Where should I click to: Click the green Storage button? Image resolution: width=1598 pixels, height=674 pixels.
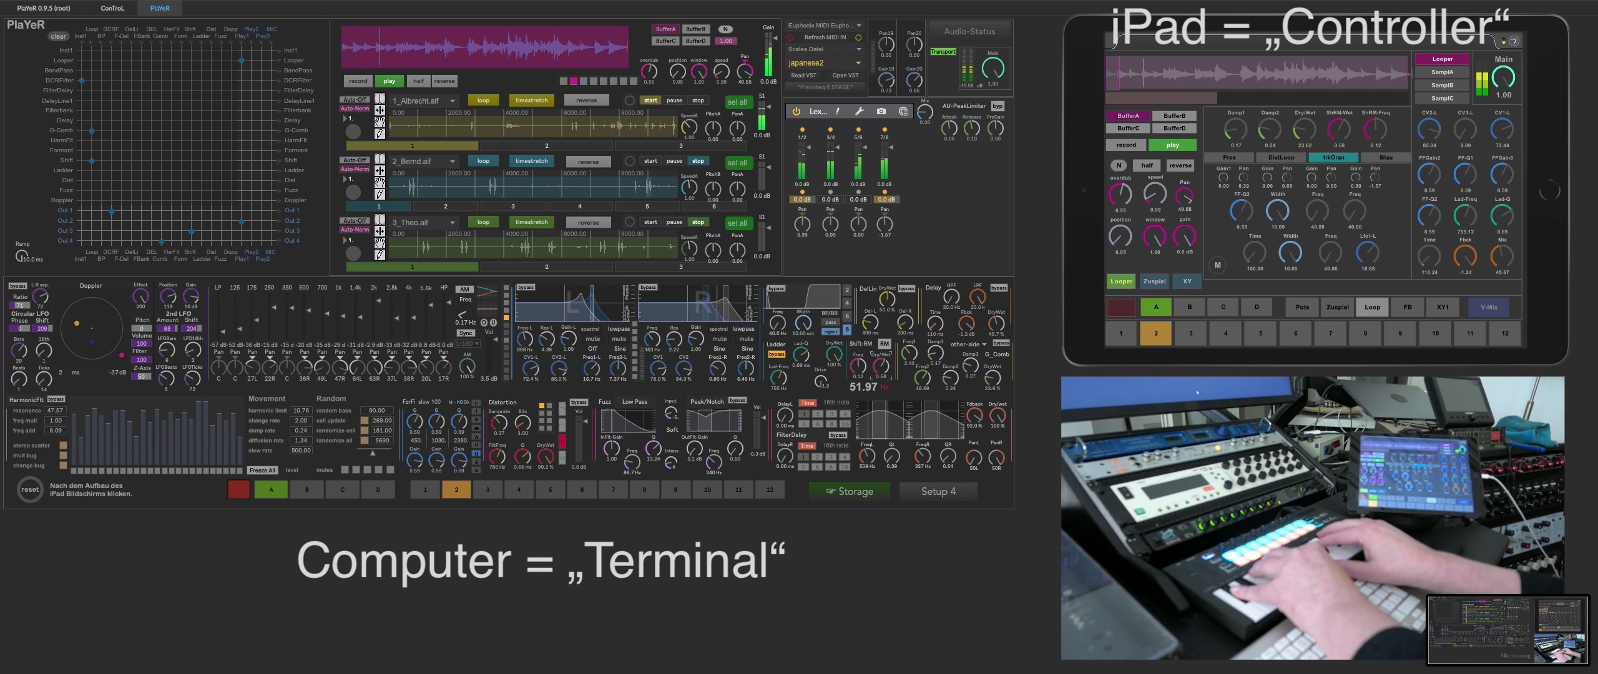tap(849, 492)
